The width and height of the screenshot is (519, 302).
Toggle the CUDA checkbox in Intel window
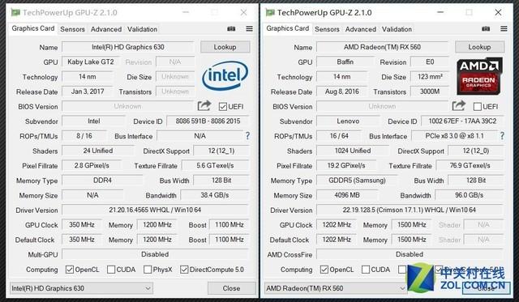point(111,270)
